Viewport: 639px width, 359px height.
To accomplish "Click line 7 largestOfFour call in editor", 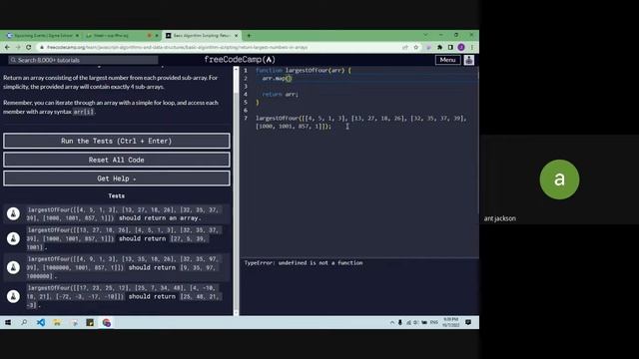I will (360, 122).
